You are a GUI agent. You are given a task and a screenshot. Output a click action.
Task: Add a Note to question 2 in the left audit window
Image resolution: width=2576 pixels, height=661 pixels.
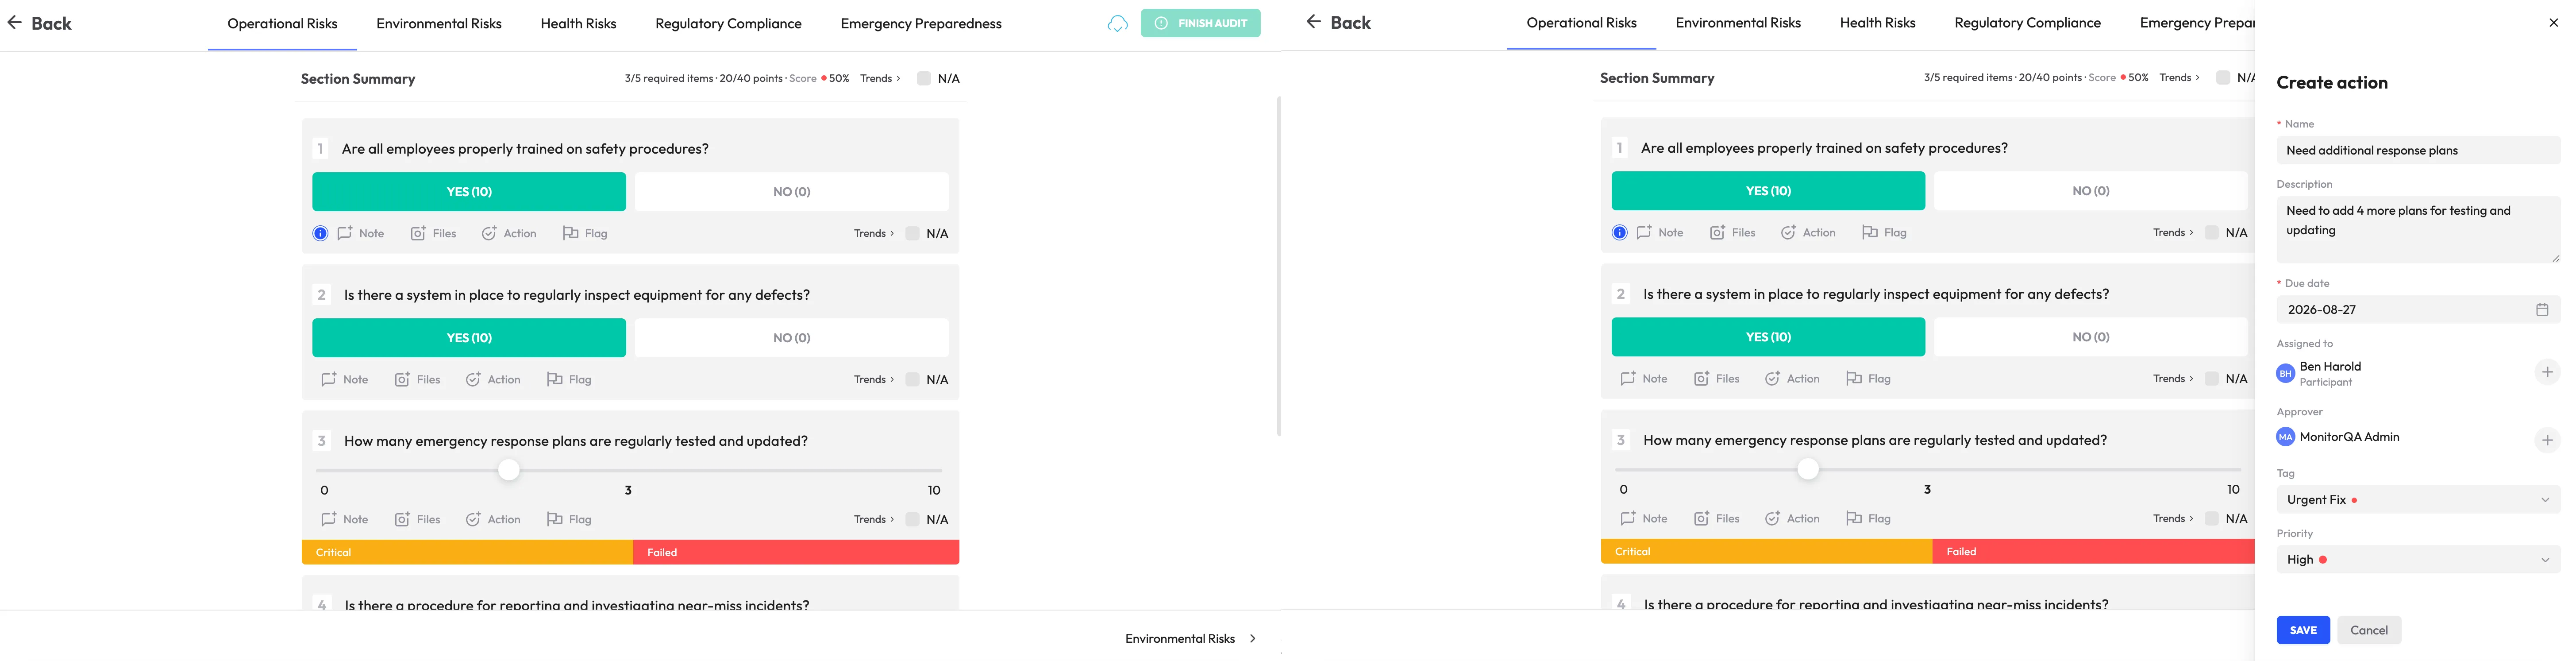click(x=344, y=379)
